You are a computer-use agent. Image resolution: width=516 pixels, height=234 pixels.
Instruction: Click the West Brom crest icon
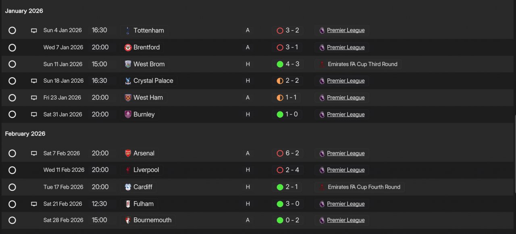(128, 64)
